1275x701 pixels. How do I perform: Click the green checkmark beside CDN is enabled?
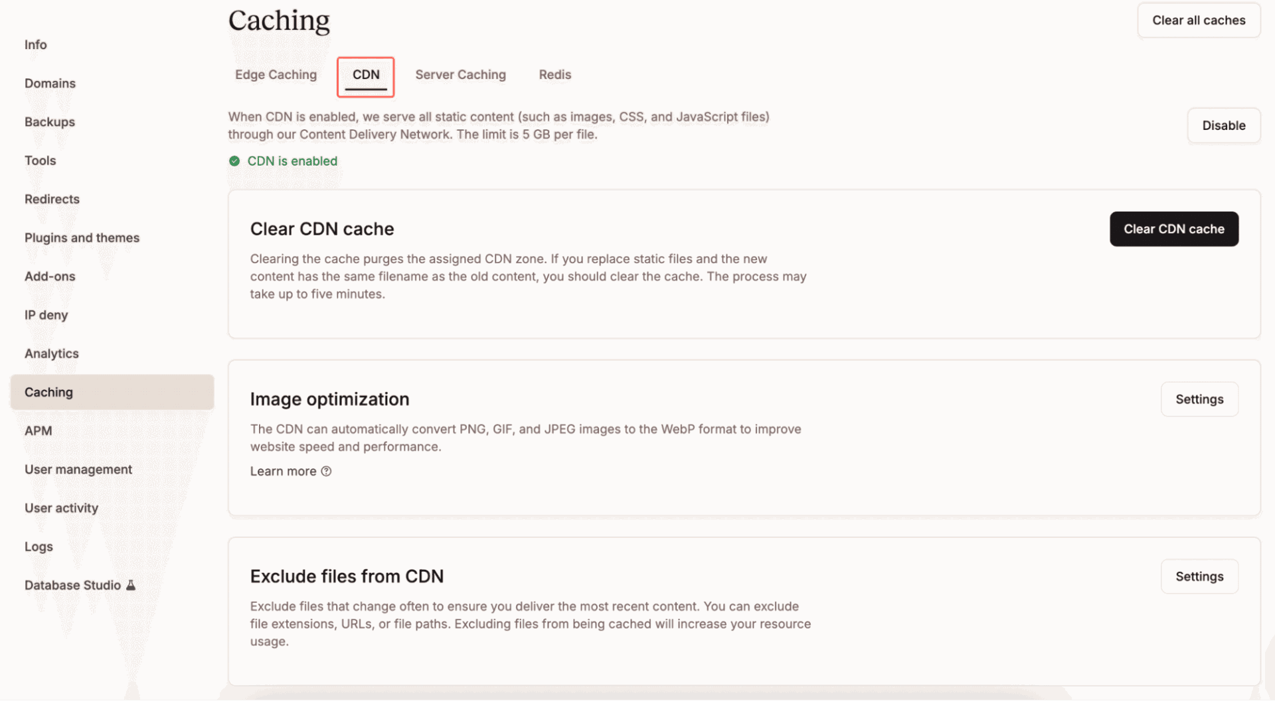(x=235, y=160)
